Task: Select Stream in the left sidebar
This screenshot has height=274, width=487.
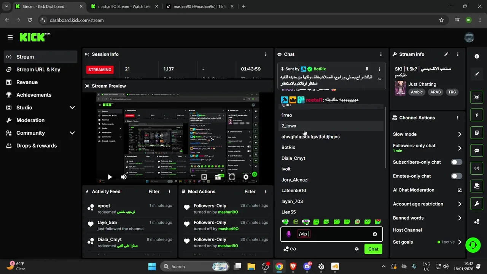Action: point(41,57)
